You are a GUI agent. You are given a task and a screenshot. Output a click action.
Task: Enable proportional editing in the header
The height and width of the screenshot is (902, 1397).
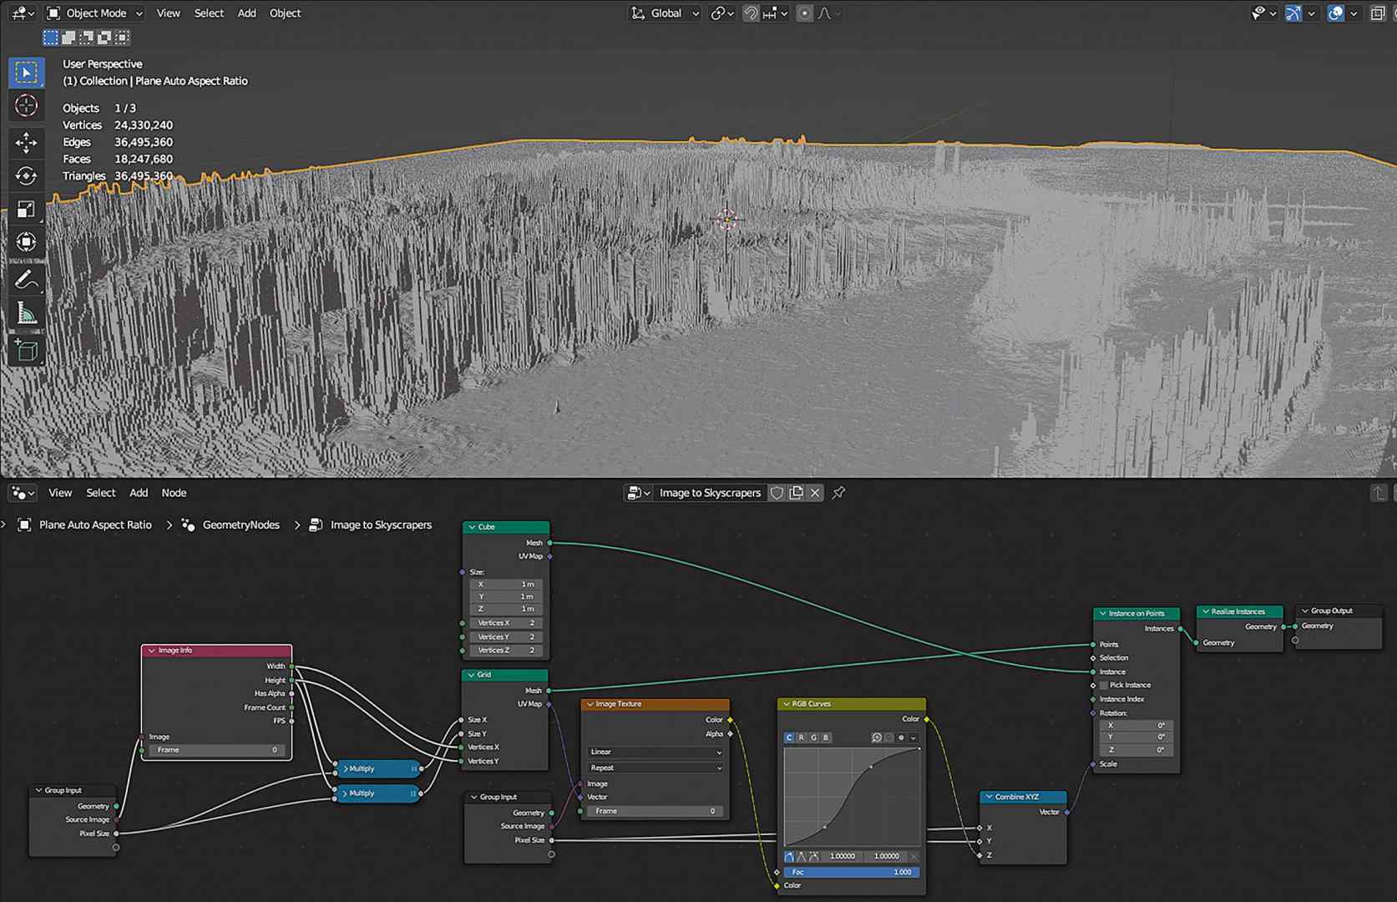pyautogui.click(x=803, y=13)
